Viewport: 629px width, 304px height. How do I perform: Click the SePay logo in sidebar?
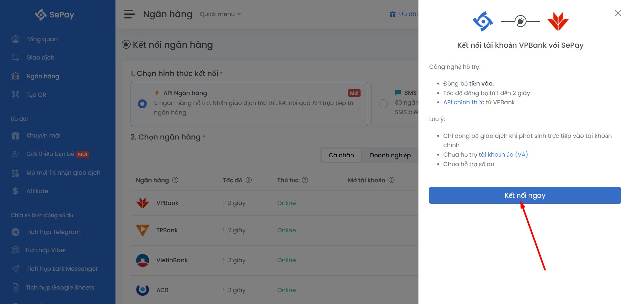[x=55, y=14]
